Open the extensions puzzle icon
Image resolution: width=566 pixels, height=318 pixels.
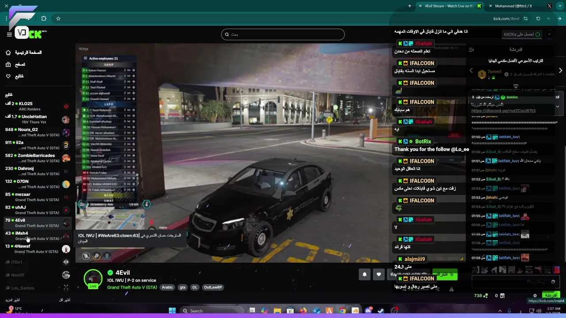44,19
